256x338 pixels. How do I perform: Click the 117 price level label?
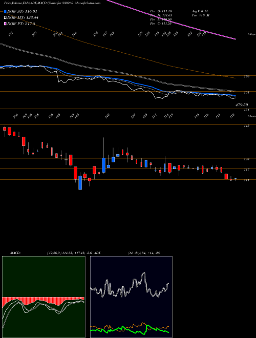point(247,170)
